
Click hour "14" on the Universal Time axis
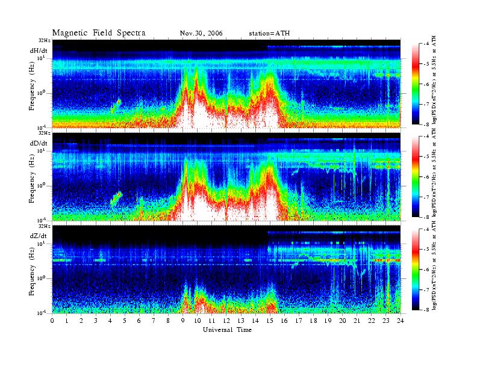point(255,320)
